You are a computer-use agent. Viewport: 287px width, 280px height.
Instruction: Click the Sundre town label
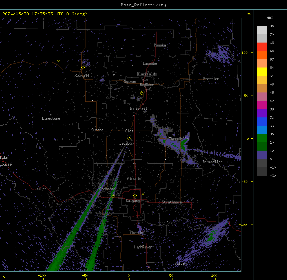coord(97,130)
